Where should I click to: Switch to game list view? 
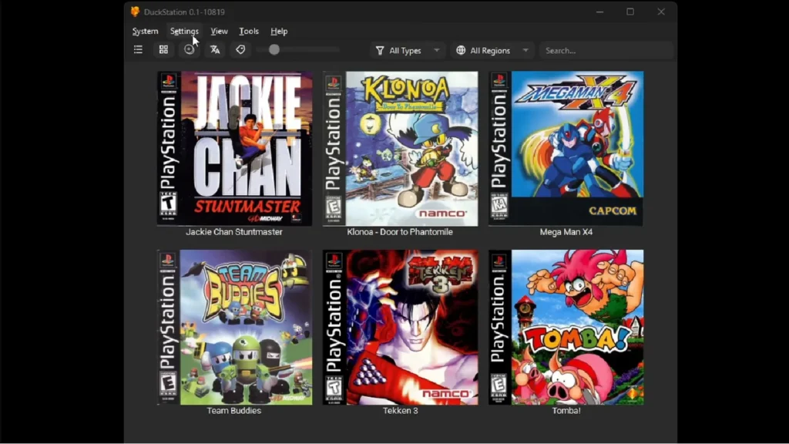pyautogui.click(x=138, y=50)
